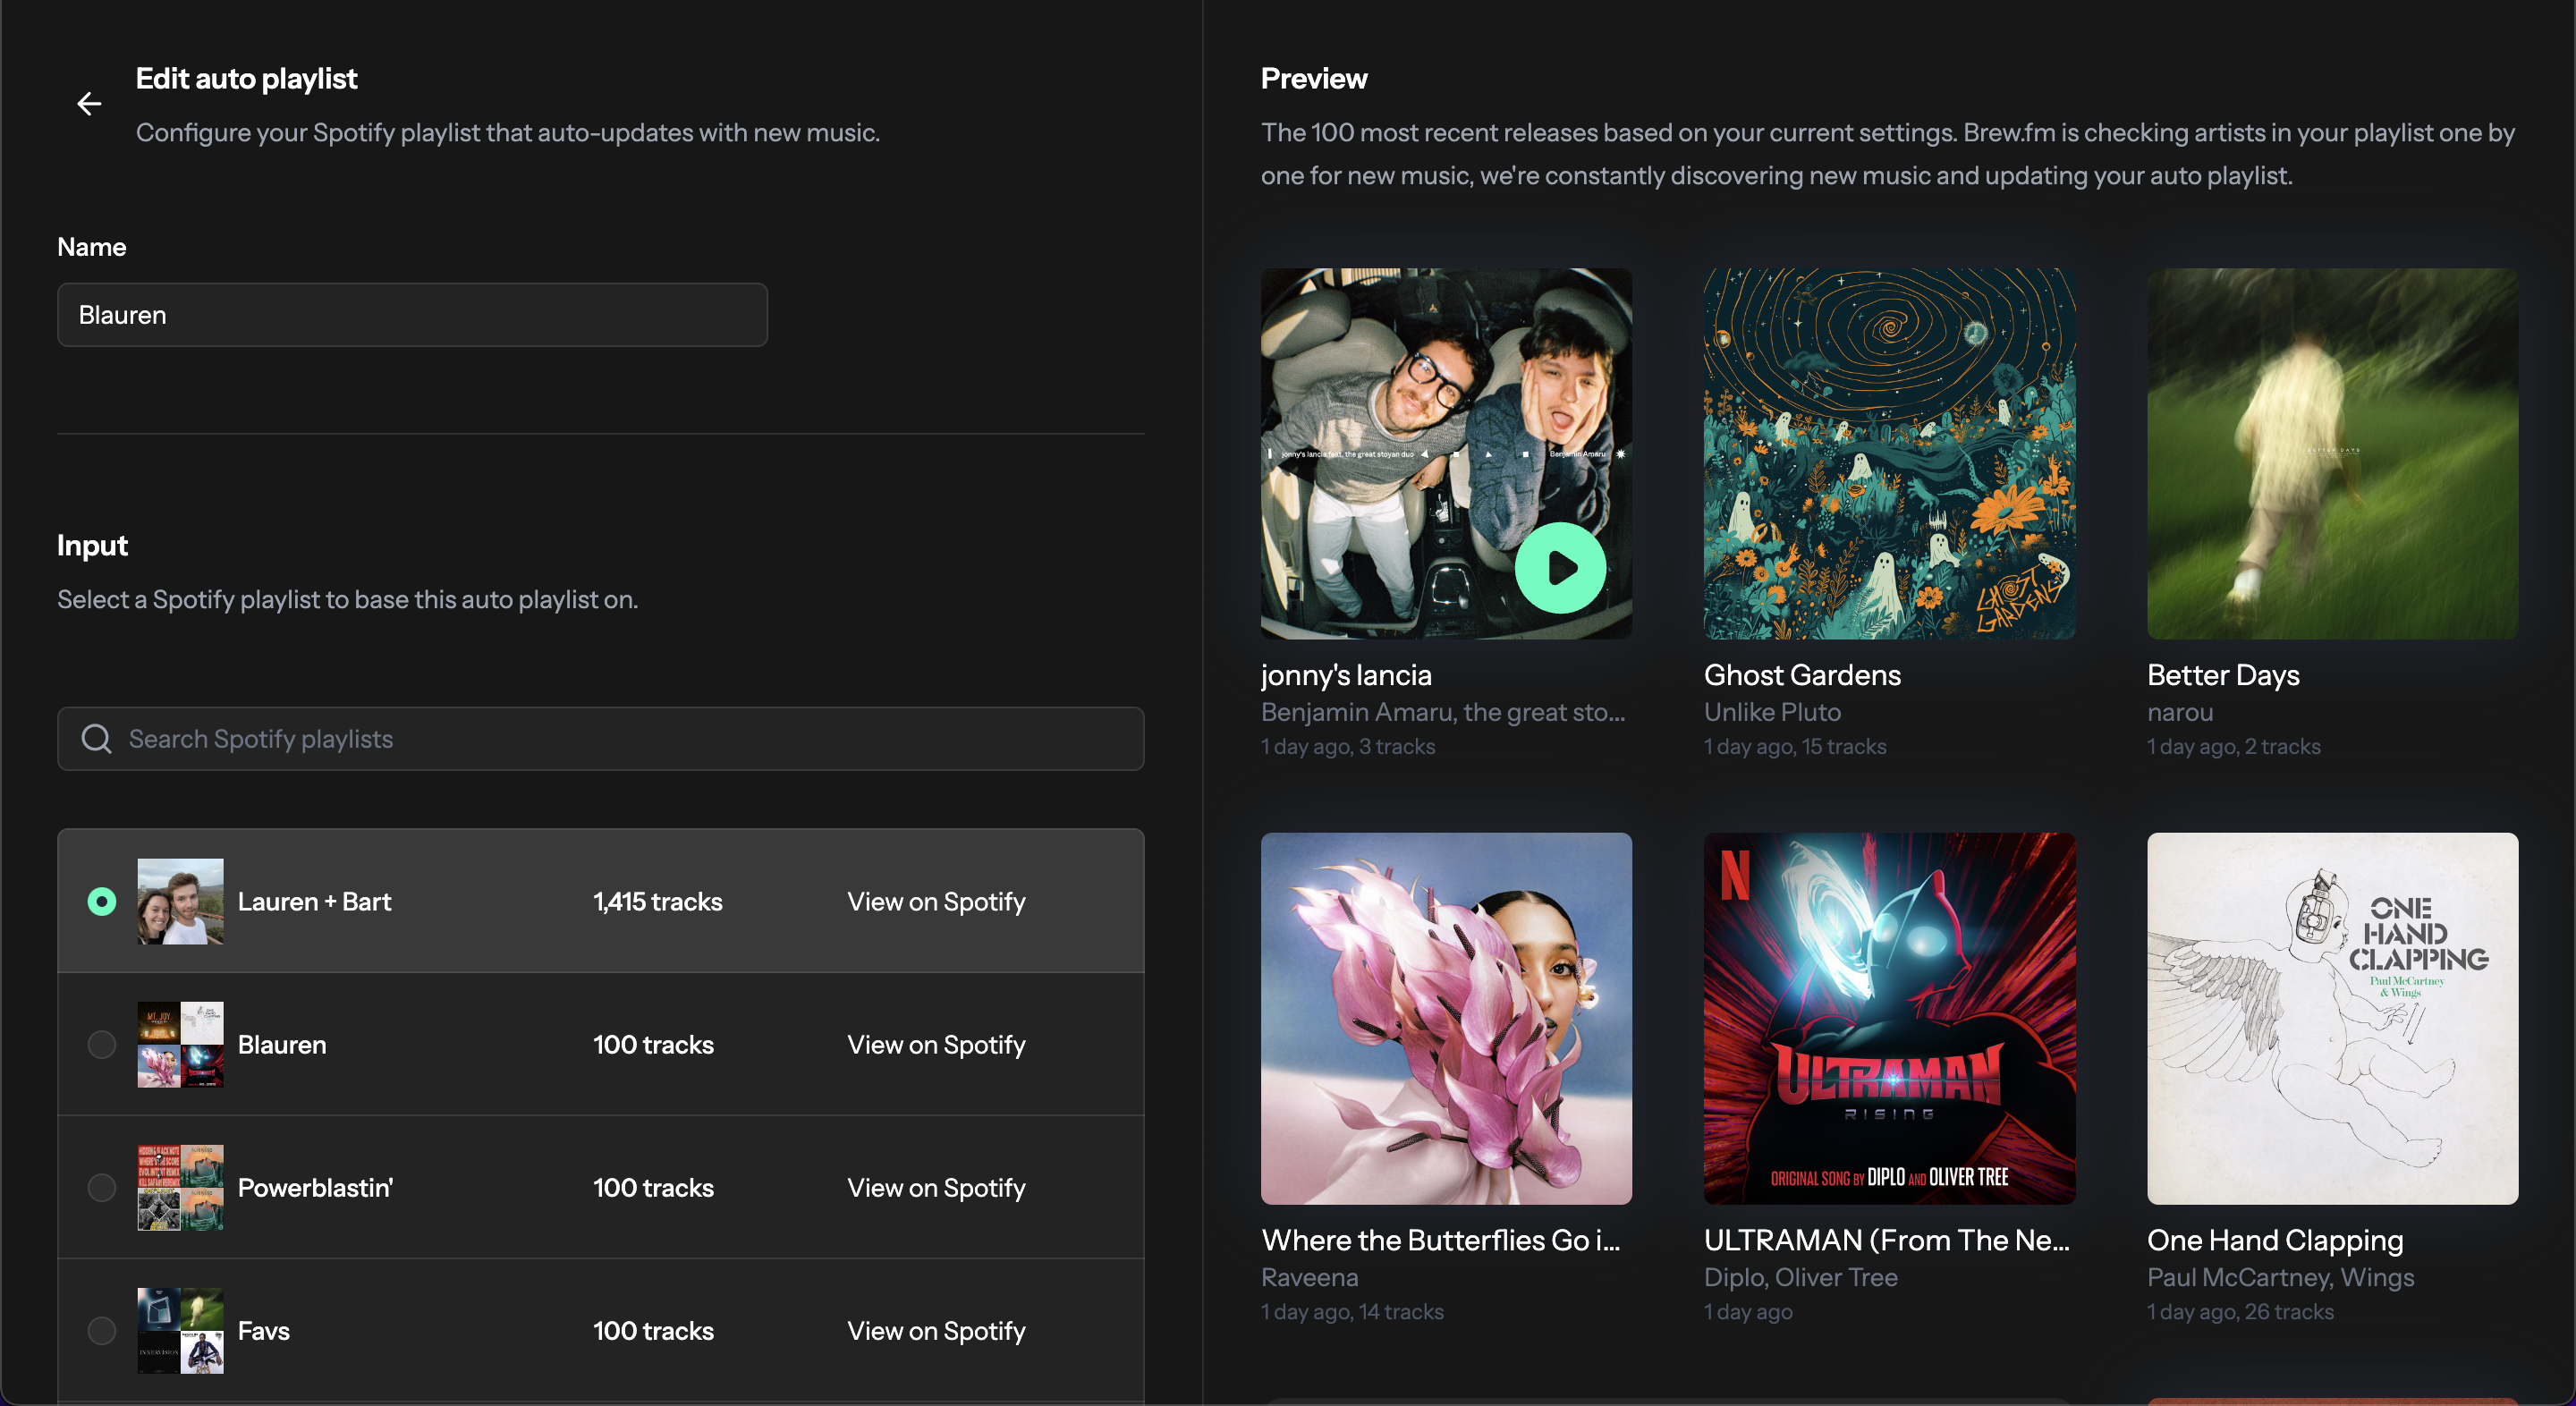The image size is (2576, 1406).
Task: Click the jonny's lancia title text
Action: coord(1346,675)
